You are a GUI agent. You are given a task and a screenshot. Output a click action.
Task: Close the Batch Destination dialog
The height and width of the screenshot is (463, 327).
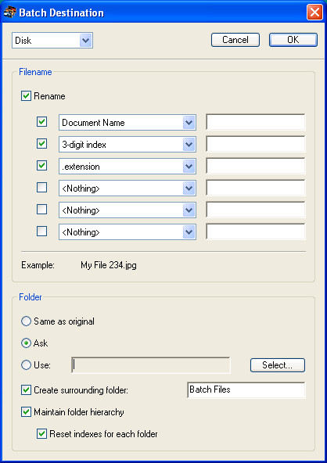pos(314,13)
